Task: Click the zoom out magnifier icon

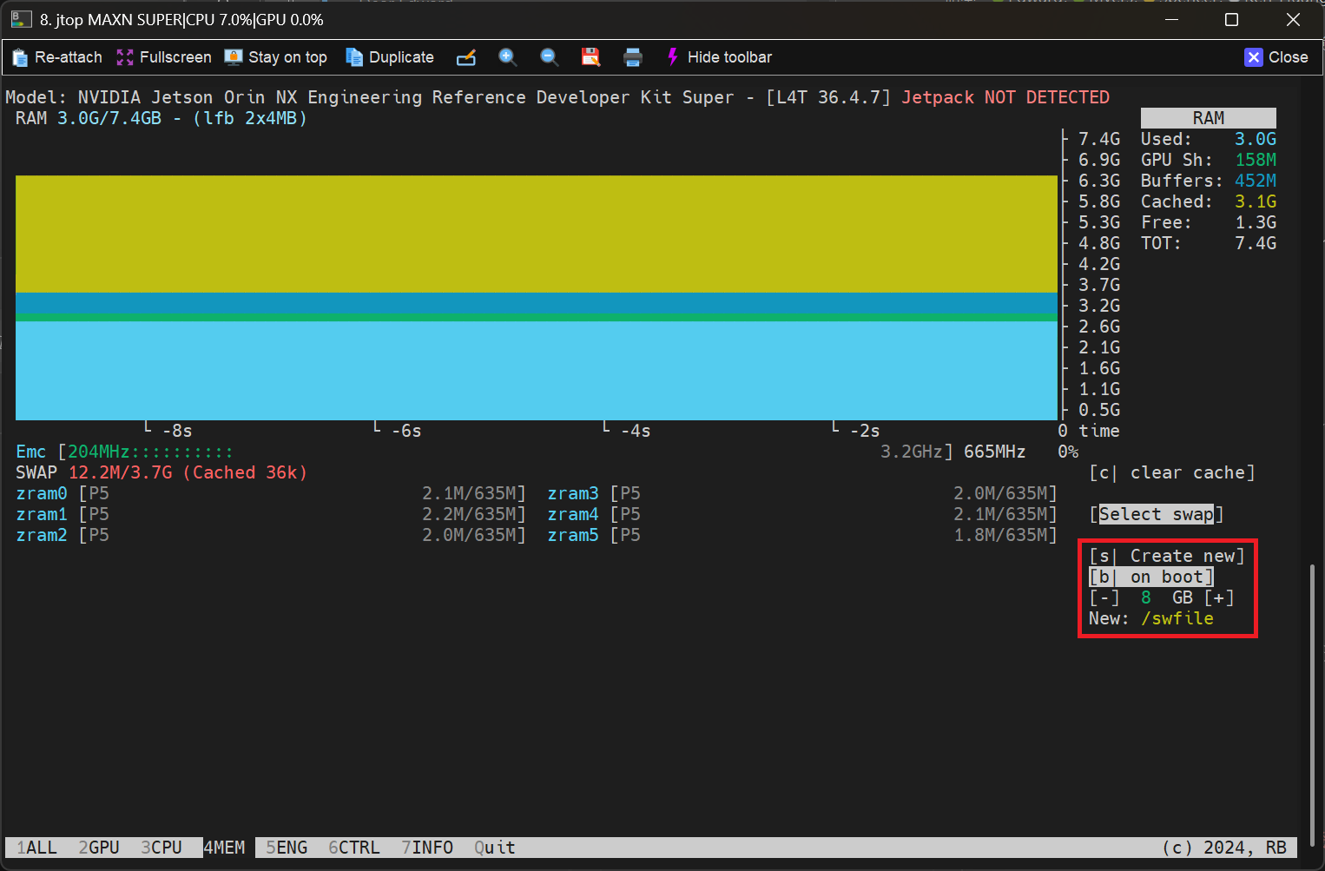Action: pyautogui.click(x=549, y=57)
